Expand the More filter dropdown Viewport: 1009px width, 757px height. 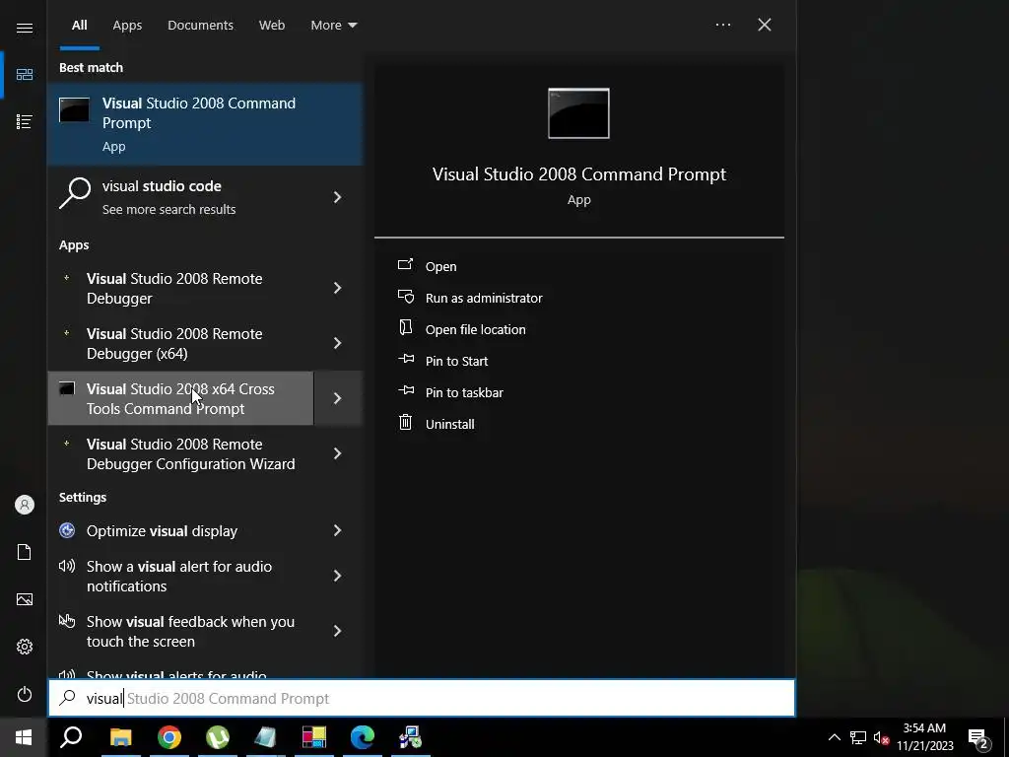tap(333, 25)
